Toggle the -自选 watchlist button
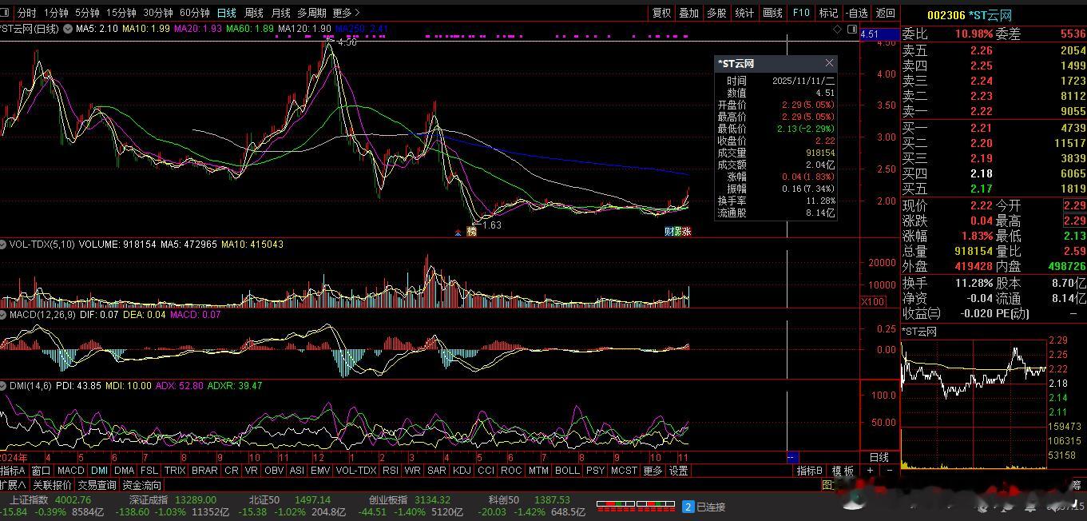 coord(856,13)
